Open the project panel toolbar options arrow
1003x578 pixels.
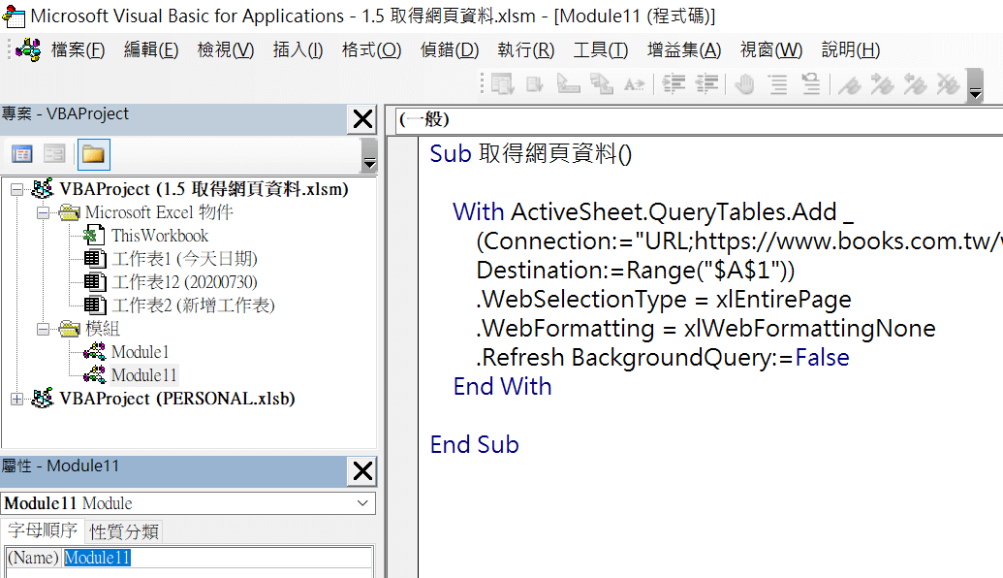pos(369,155)
